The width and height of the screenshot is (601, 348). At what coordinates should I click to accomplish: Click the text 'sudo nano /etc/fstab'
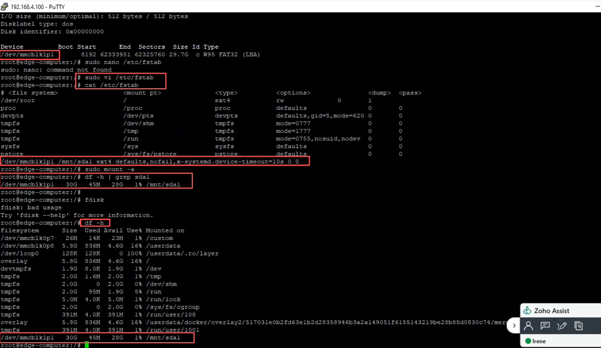123,62
